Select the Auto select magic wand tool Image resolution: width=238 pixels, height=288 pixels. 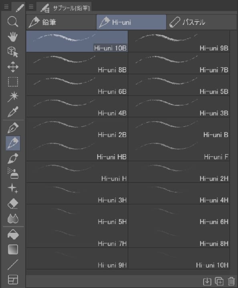13,97
